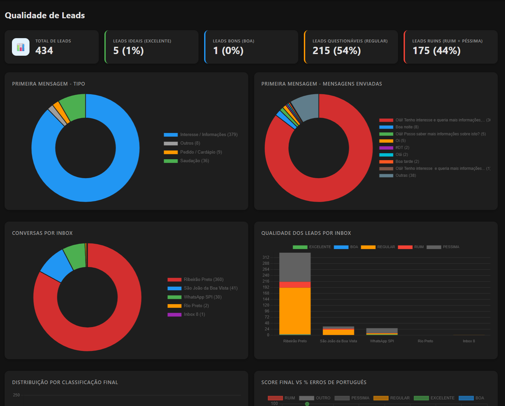Click the Leads Ruins (Ruim + Péssima) card

click(451, 47)
